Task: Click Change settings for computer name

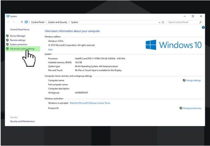Action: tap(193, 80)
